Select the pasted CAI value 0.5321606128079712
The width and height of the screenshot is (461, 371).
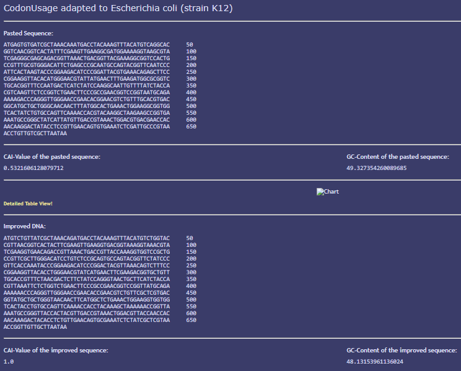(33, 168)
